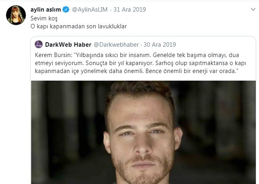259x184 pixels.
Task: Open aylin aslım's profile avatar
Action: point(16,15)
